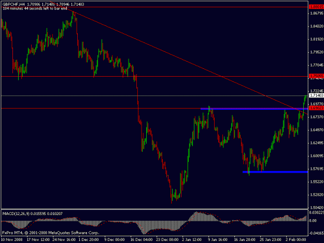
Task: Click the MACD scale value -0.04165
Action: [316, 233]
